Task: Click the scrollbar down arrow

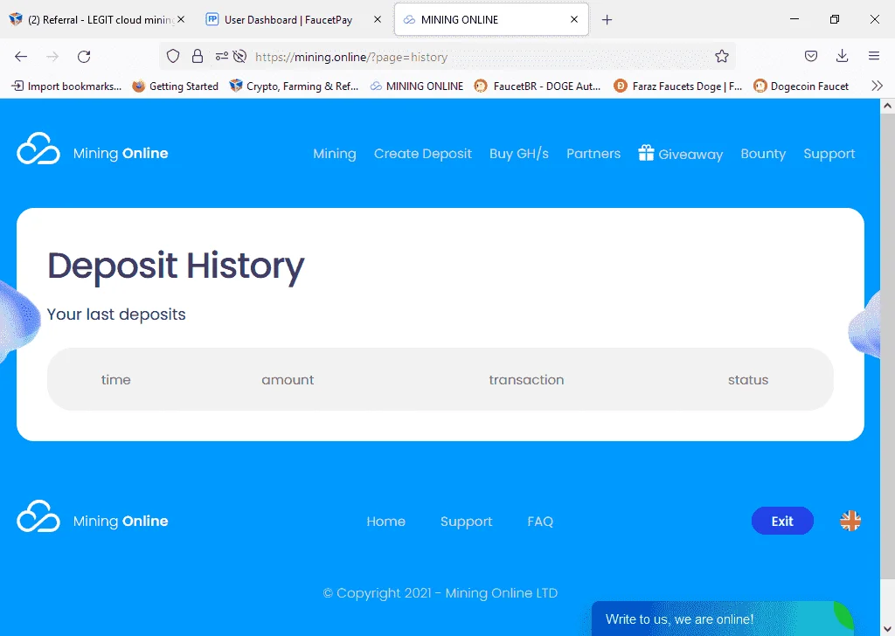Action: (x=887, y=629)
